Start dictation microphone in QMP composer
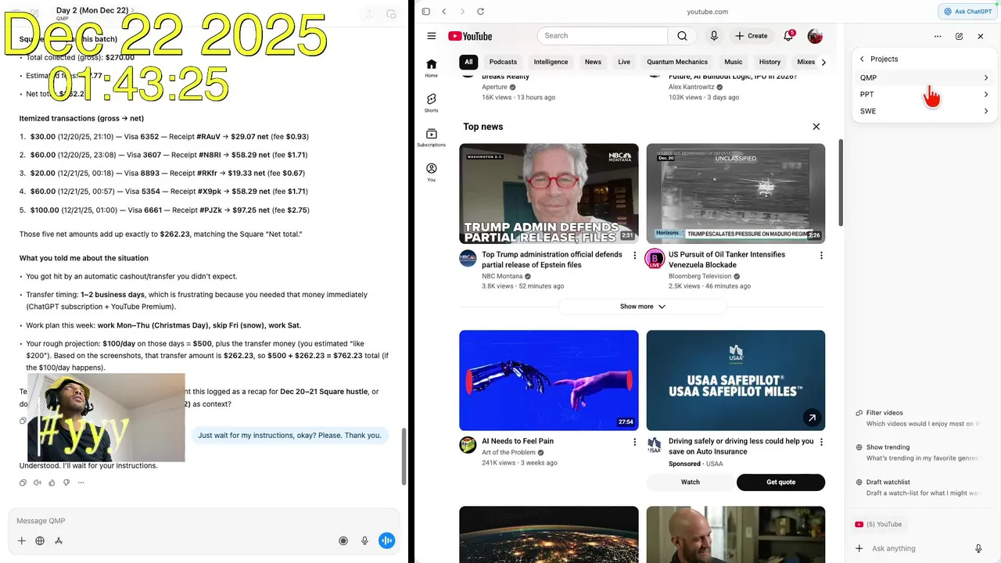Viewport: 1001px width, 563px height. pos(364,540)
